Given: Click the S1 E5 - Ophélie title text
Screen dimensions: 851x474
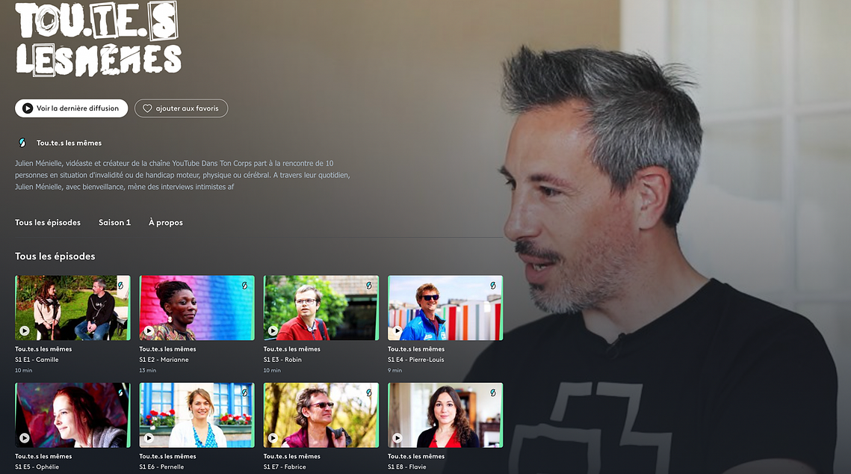Looking at the screenshot, I should pyautogui.click(x=37, y=467).
